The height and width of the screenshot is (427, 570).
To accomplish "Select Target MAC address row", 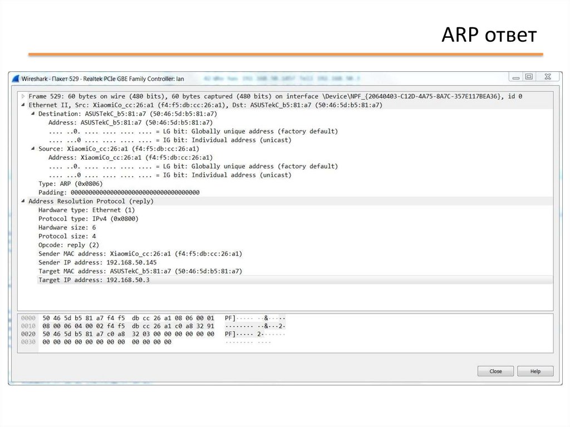I will [x=140, y=271].
